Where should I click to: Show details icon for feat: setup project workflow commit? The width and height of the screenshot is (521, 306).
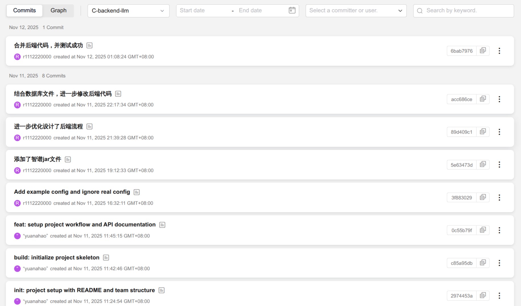pos(162,225)
